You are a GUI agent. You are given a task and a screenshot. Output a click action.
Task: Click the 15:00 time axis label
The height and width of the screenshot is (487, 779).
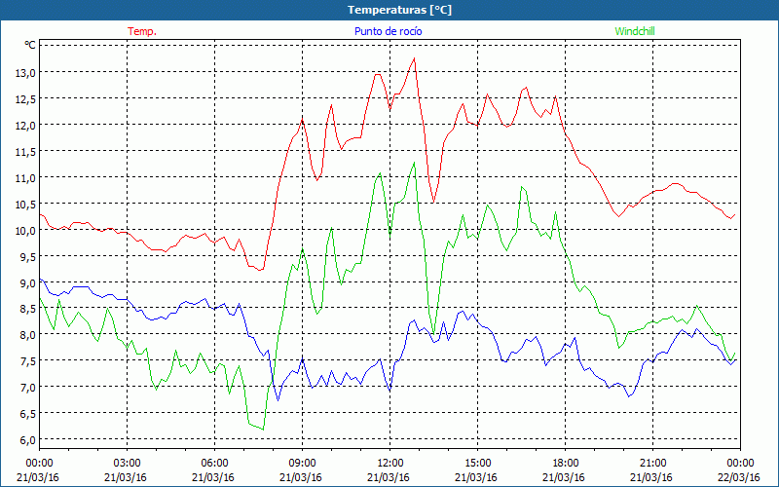click(477, 464)
